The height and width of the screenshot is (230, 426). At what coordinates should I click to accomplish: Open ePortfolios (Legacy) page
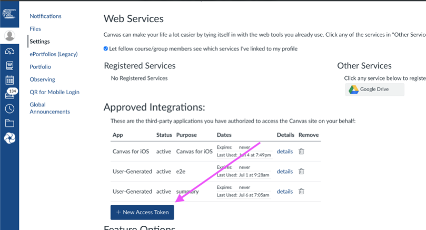54,54
